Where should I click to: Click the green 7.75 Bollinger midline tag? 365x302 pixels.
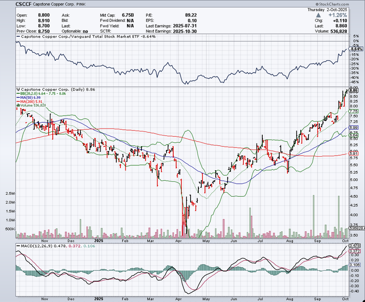click(353, 112)
